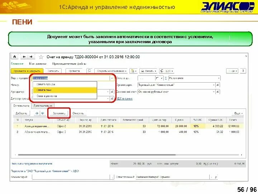
Task: Select the Абонентская плата row in the table
Action: [128, 132]
